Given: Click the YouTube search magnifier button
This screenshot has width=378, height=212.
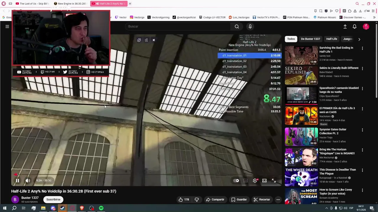Looking at the screenshot, I should coord(237,26).
